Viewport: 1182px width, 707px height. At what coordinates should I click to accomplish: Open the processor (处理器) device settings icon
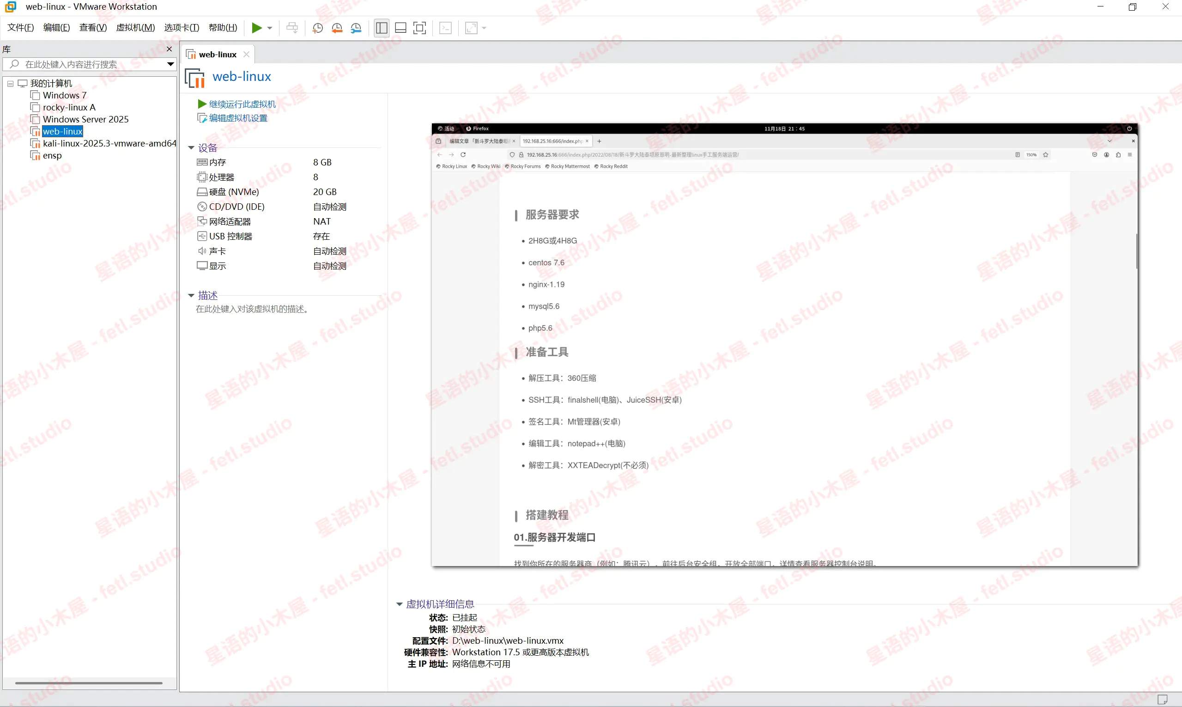pyautogui.click(x=202, y=177)
